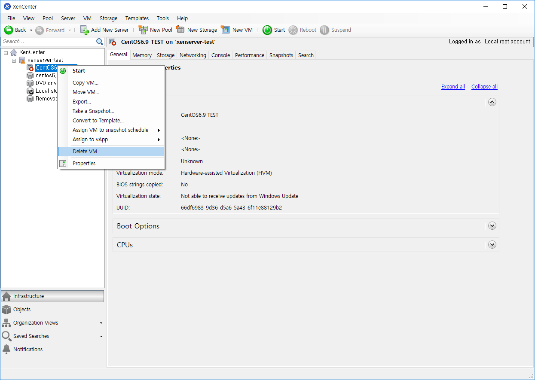Switch to the Storage tab
The height and width of the screenshot is (380, 535).
click(165, 55)
